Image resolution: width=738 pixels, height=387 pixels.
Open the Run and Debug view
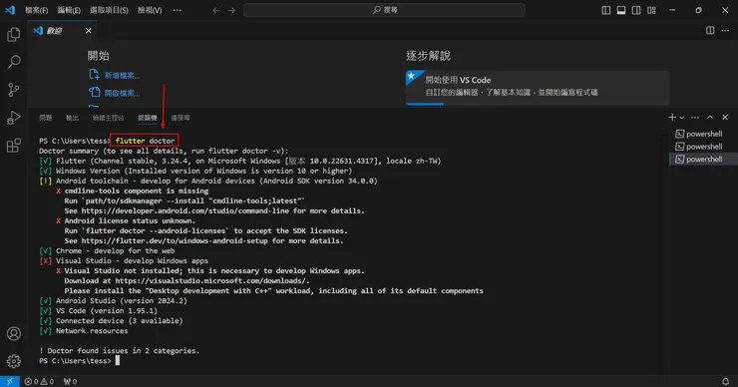14,118
